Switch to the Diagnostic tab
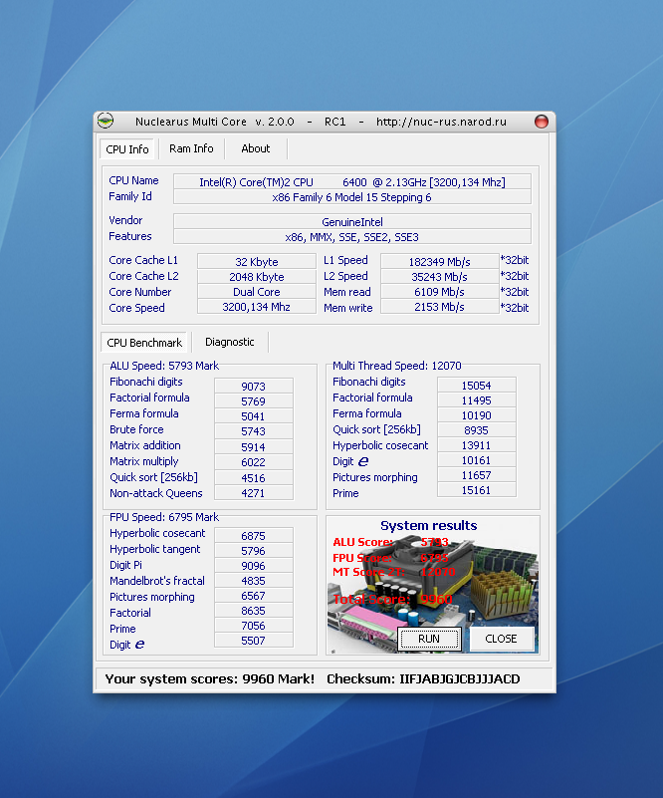The height and width of the screenshot is (798, 663). pyautogui.click(x=229, y=342)
